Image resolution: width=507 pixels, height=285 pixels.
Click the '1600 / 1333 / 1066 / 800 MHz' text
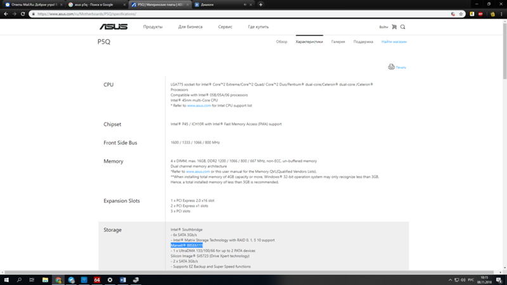[x=195, y=142]
